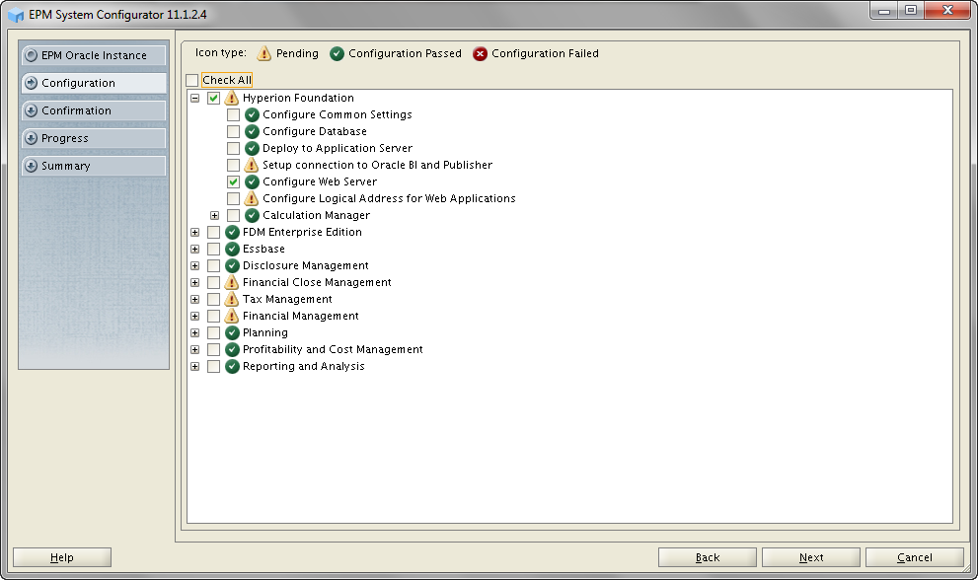The width and height of the screenshot is (978, 580).
Task: Check the Financial Management checkbox
Action: pos(213,317)
